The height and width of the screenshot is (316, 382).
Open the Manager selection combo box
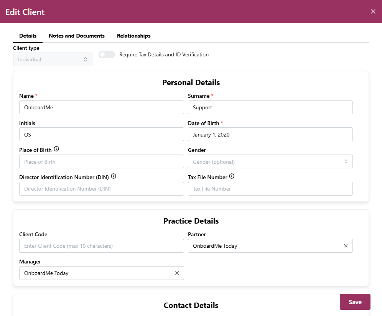tap(96, 273)
